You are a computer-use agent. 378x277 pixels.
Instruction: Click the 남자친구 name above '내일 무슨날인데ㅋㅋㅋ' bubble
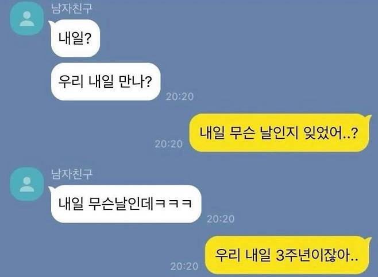point(72,174)
